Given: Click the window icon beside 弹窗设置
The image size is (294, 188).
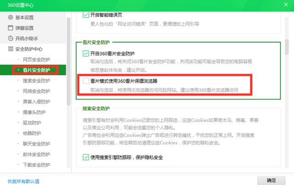Looking at the screenshot, I should [11, 28].
